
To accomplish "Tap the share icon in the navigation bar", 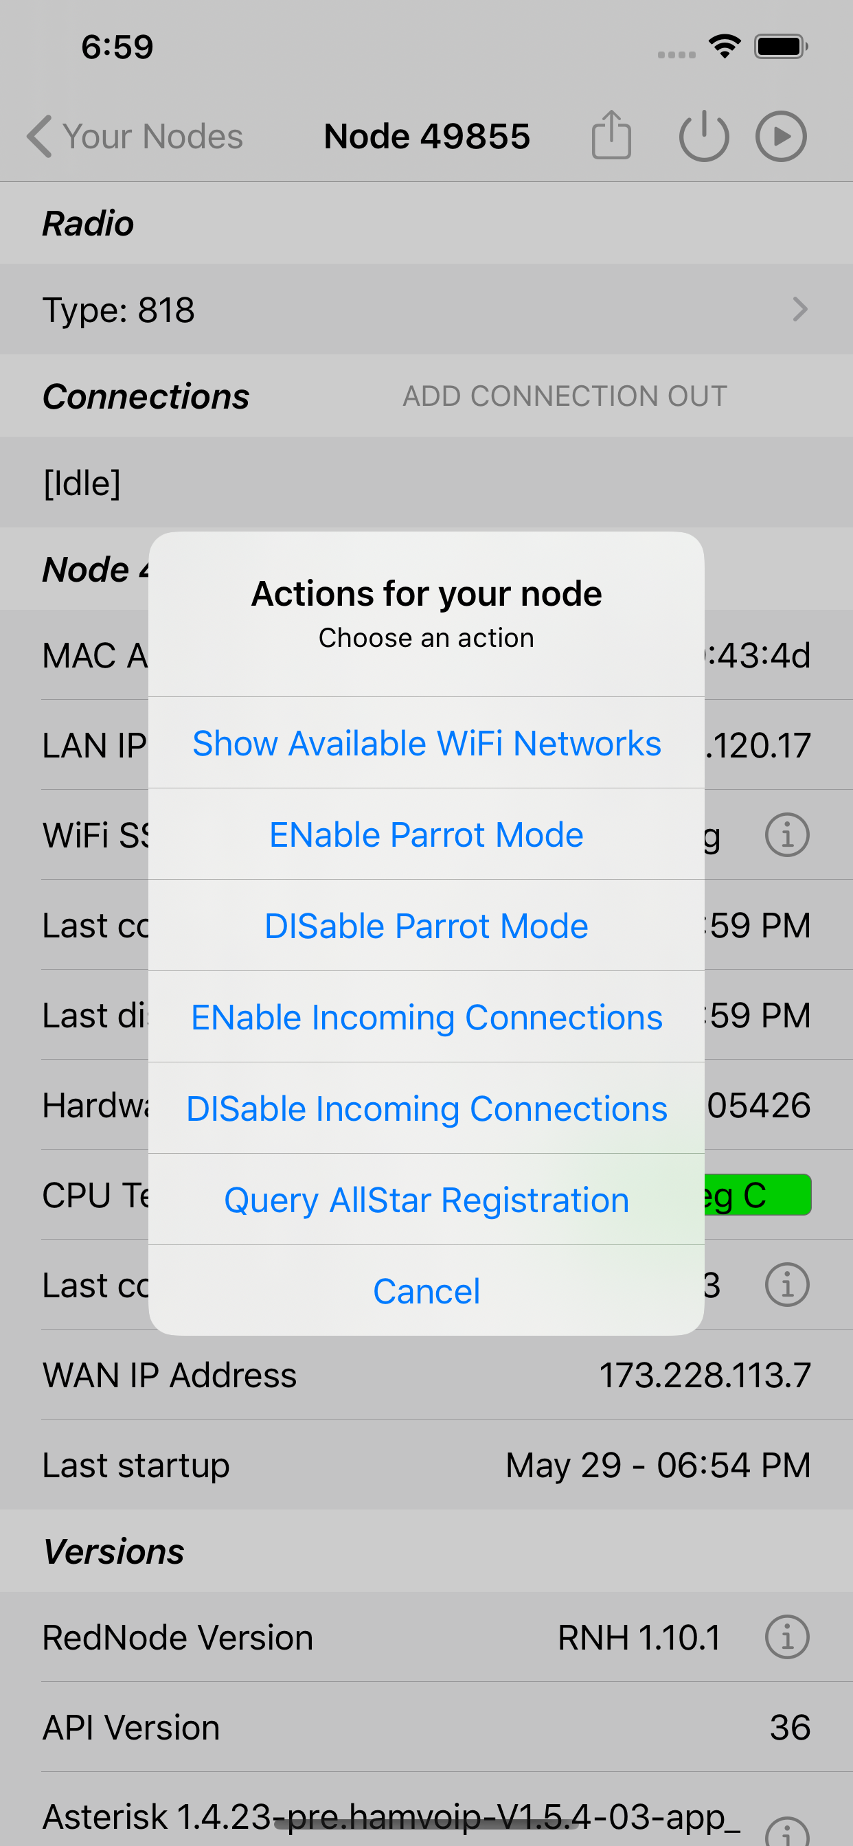I will tap(611, 135).
